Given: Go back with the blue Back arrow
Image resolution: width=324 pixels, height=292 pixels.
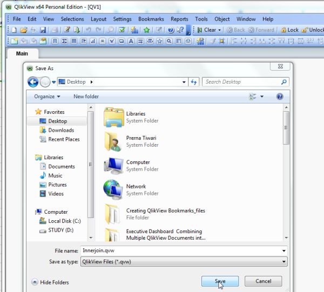Looking at the screenshot, I should coord(33,82).
